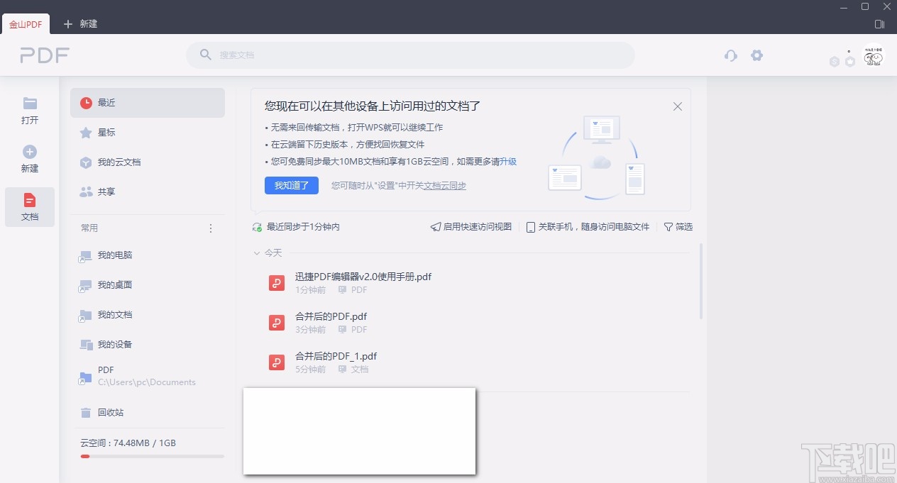Click the 新建 plus icon in left rail

point(30,152)
